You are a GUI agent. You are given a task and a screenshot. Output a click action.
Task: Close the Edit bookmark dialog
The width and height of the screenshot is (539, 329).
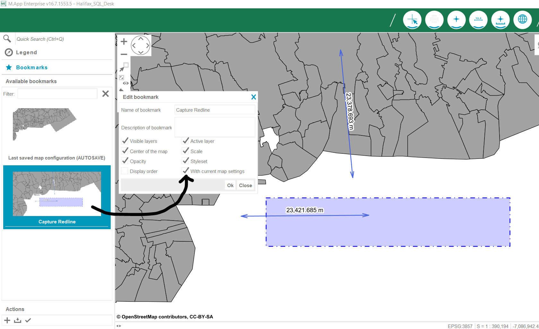click(x=253, y=97)
